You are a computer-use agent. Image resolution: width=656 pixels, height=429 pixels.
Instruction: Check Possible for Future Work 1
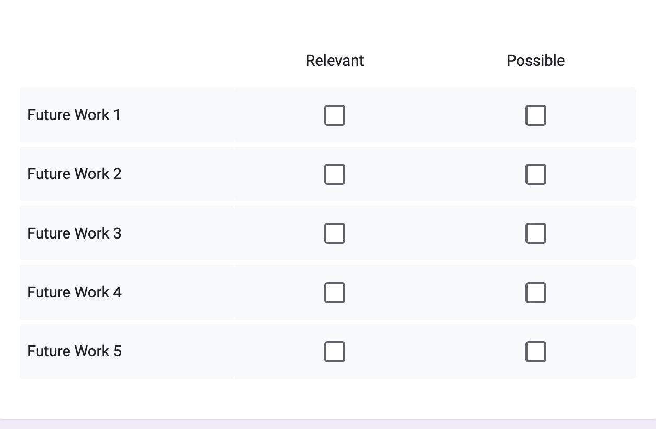[x=536, y=115]
